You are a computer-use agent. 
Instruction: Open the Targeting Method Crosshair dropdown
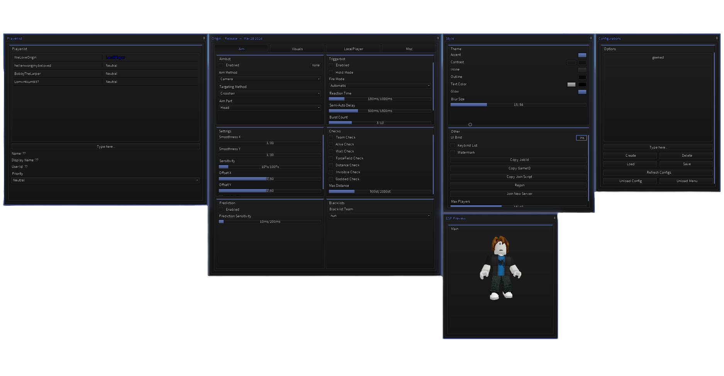coord(270,93)
